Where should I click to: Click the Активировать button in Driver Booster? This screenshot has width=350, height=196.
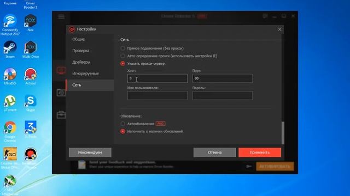coord(275,166)
